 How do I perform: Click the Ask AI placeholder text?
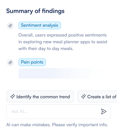click(x=19, y=111)
